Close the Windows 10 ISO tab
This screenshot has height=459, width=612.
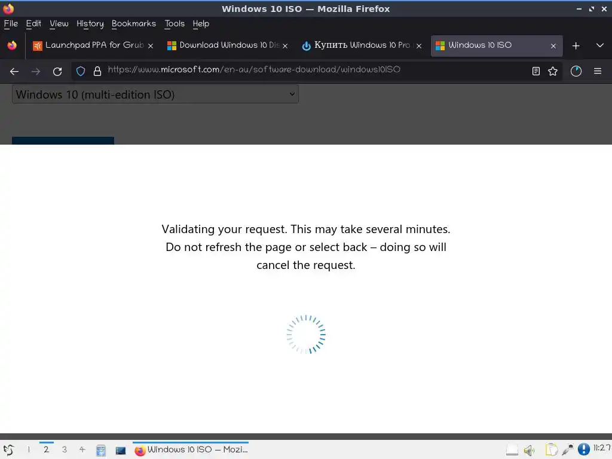point(553,46)
